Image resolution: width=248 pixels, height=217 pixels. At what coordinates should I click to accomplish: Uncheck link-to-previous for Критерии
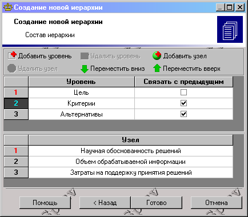pos(183,103)
